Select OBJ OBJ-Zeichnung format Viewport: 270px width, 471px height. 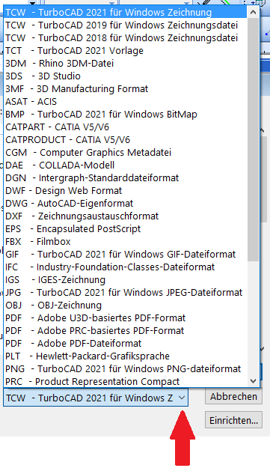126,306
